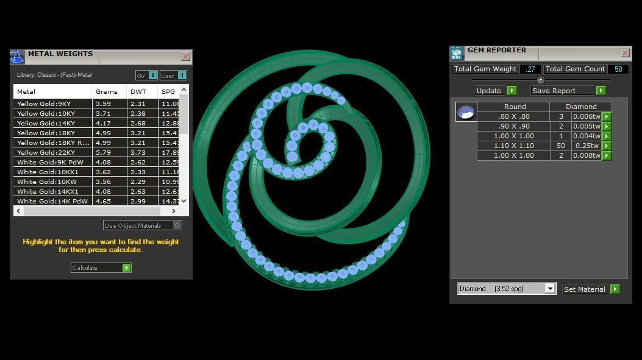Click the Set Material button
Viewport: 642px width, 360px height.
(x=591, y=289)
